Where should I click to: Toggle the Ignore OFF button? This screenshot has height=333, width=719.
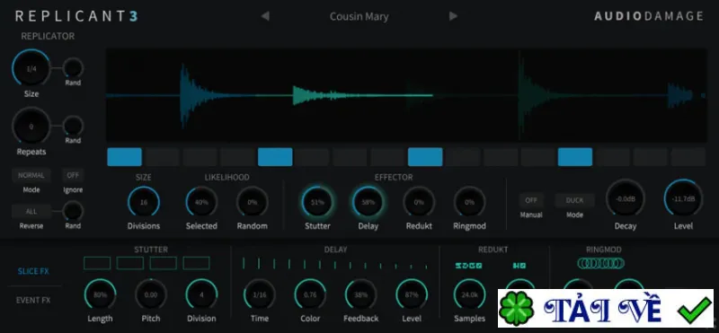click(73, 175)
